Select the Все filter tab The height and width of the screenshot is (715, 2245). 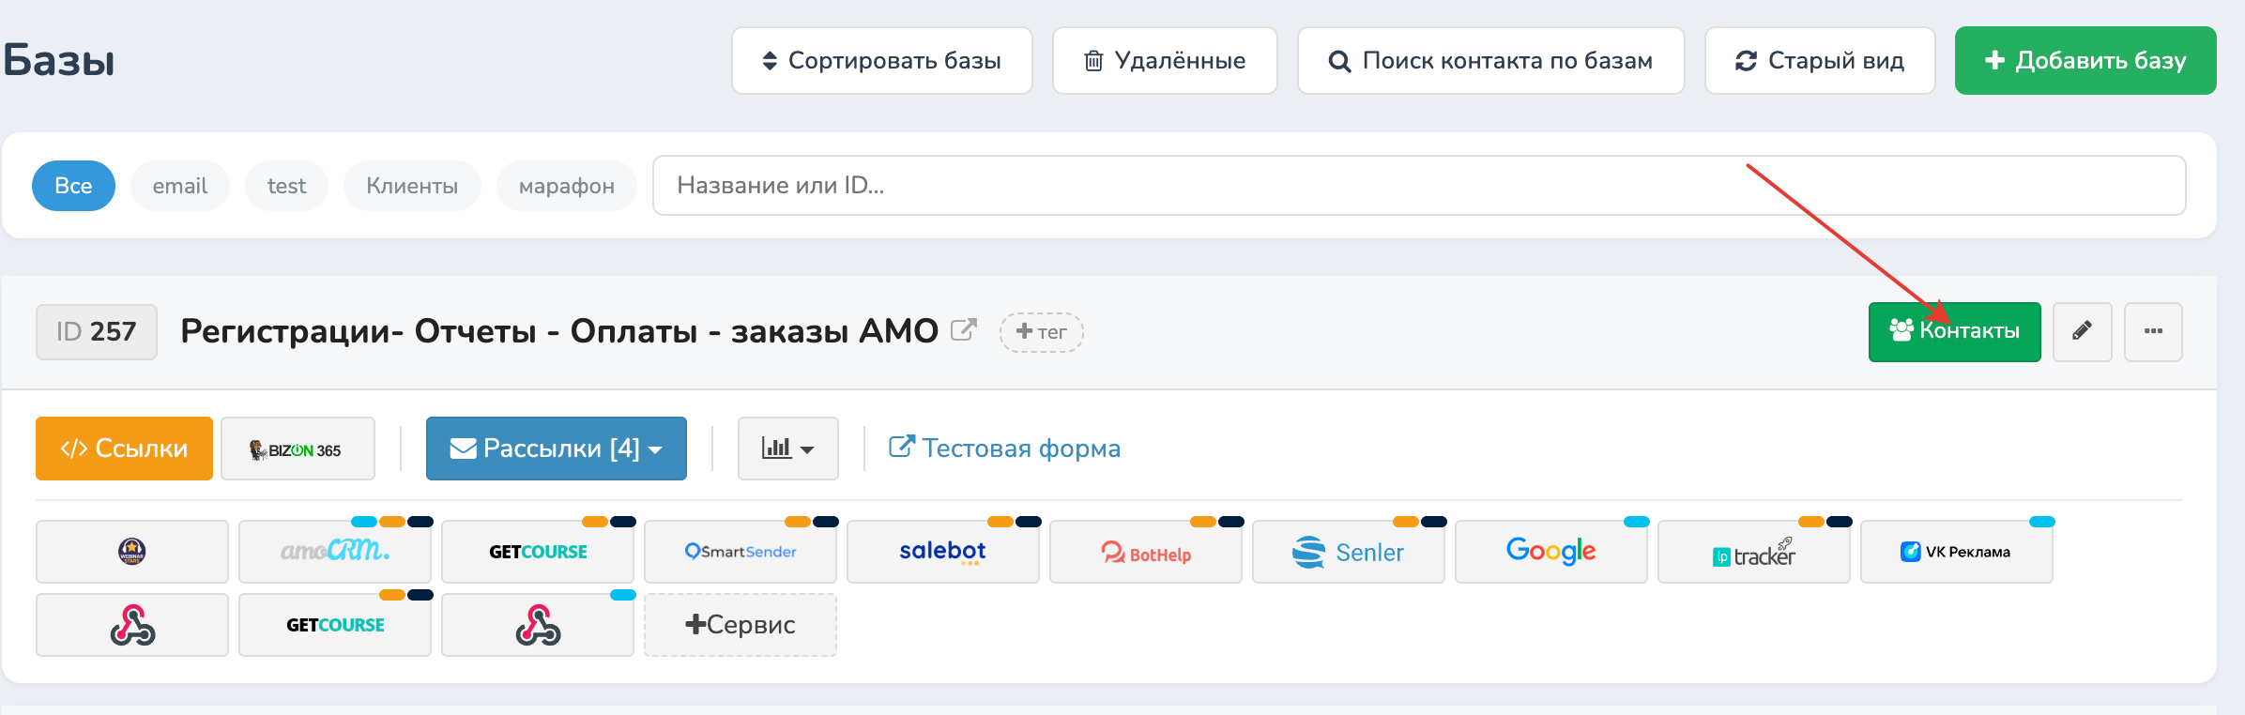point(73,186)
